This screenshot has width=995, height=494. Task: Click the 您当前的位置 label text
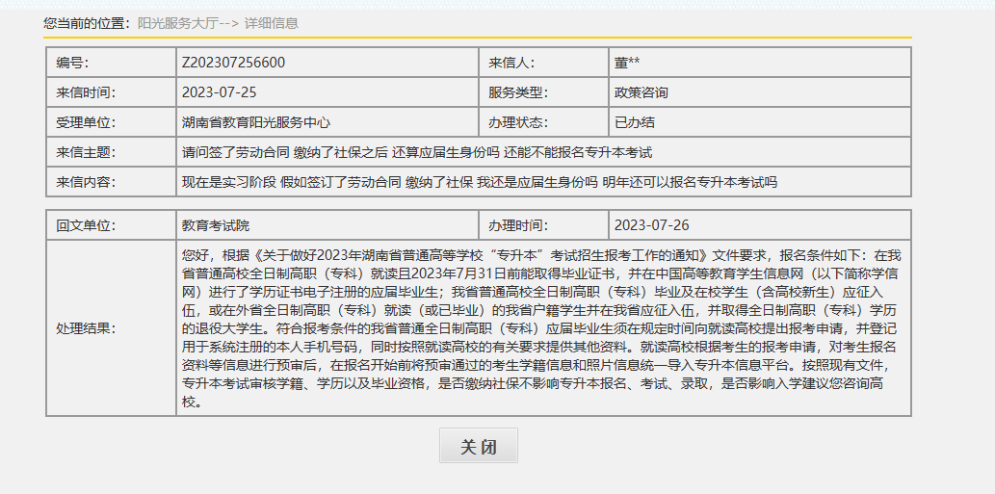(x=86, y=22)
